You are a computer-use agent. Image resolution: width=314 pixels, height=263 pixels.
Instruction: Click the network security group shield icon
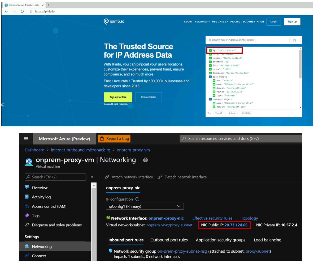(111, 251)
